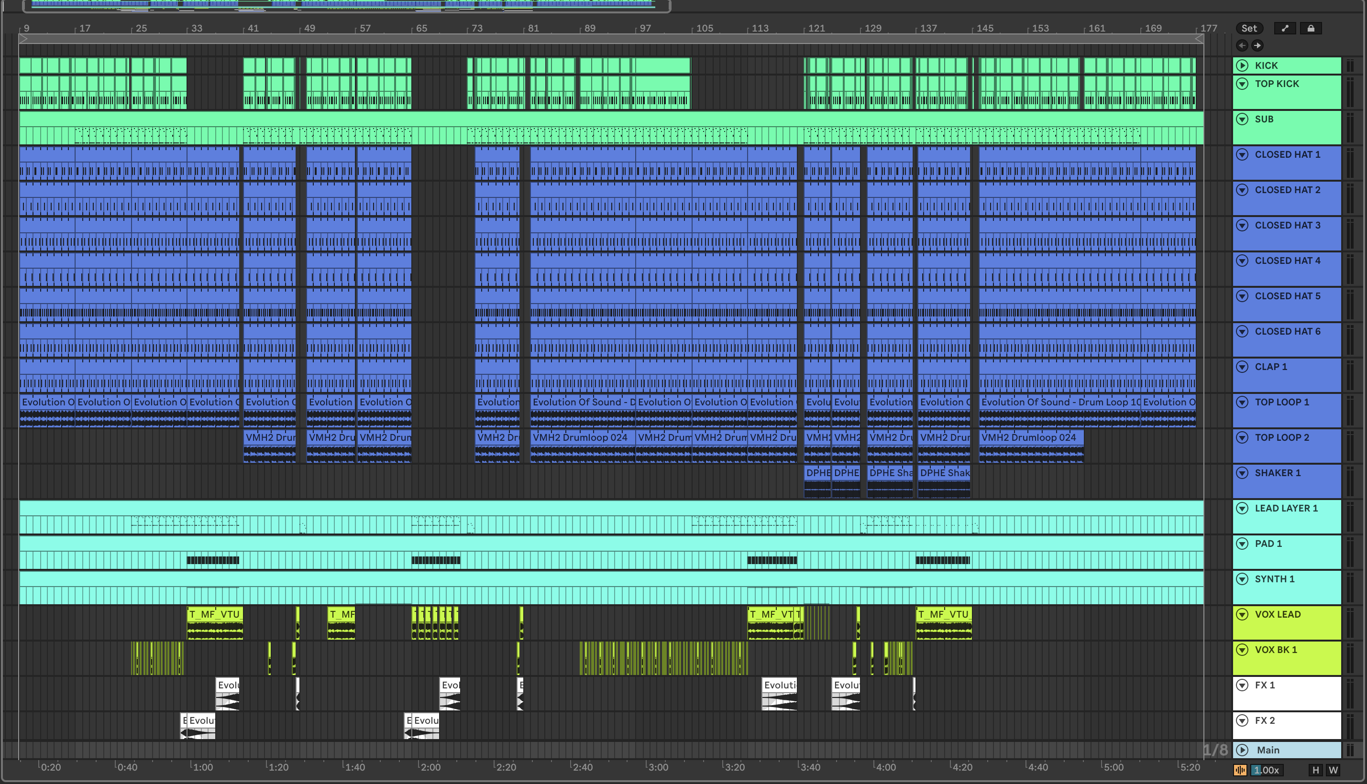Fold the VOX LEAD track arrow
This screenshot has height=784, width=1367.
tap(1242, 614)
